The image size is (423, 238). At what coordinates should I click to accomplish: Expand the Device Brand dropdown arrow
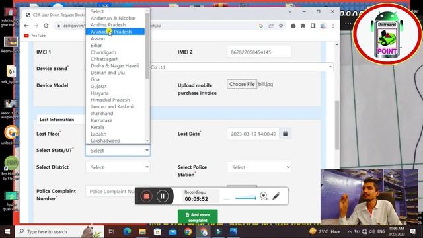(x=330, y=67)
